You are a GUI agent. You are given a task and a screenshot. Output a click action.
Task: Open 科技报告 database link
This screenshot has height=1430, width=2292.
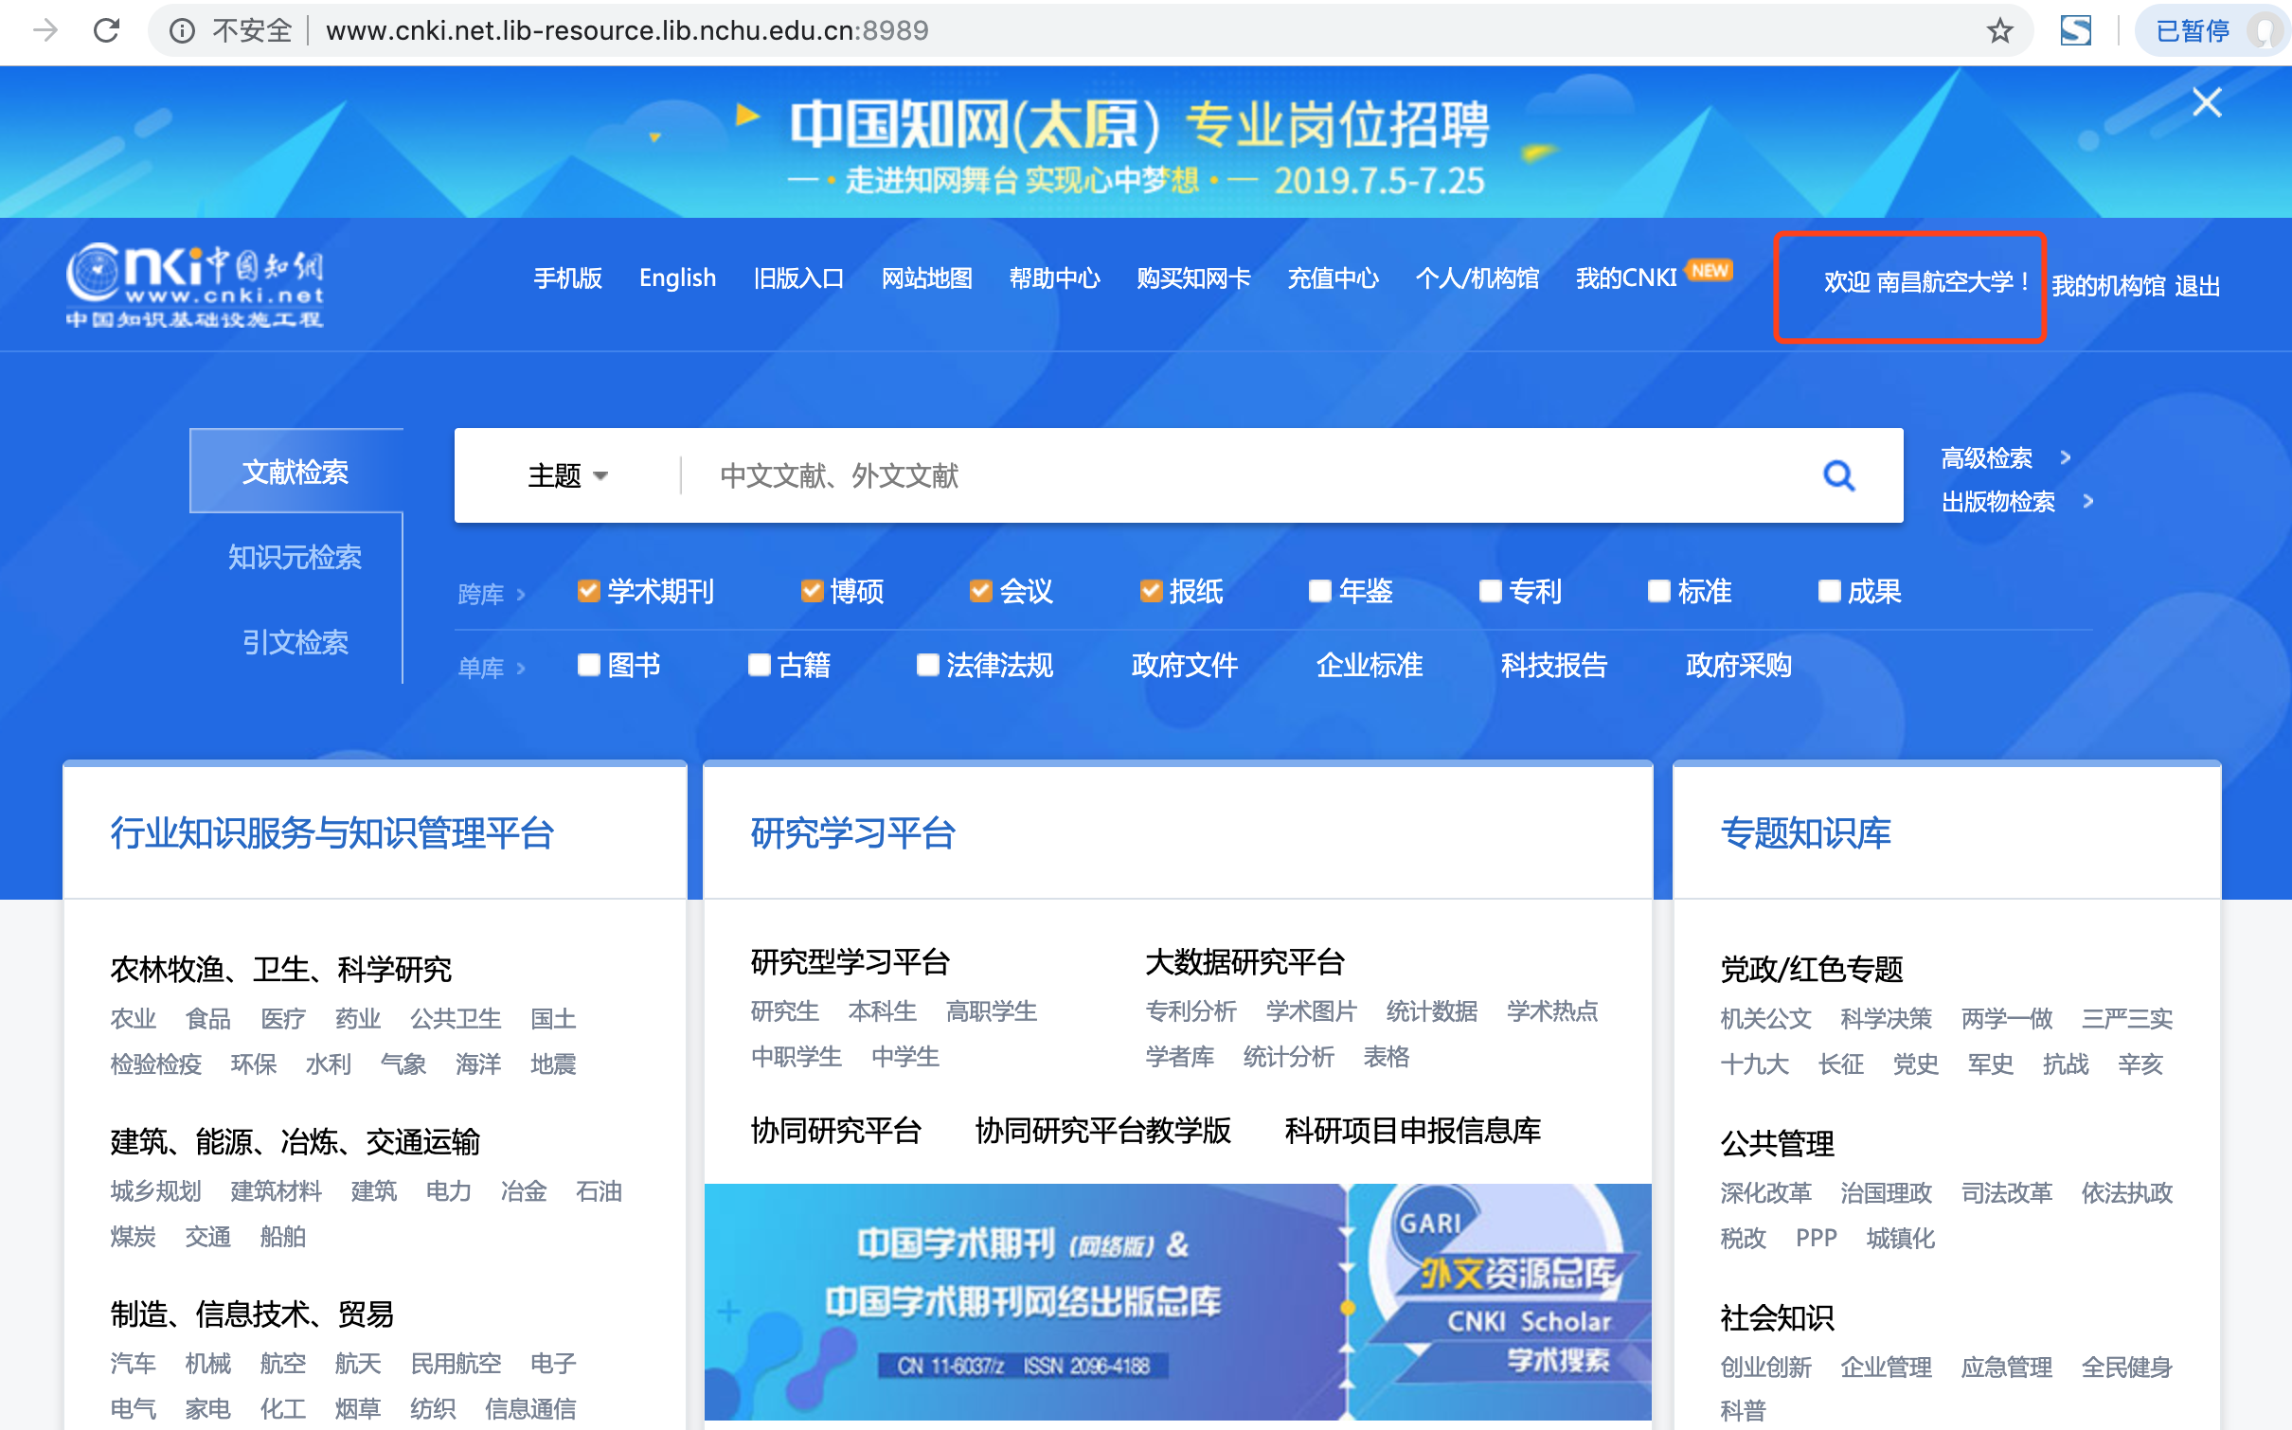click(x=1553, y=665)
